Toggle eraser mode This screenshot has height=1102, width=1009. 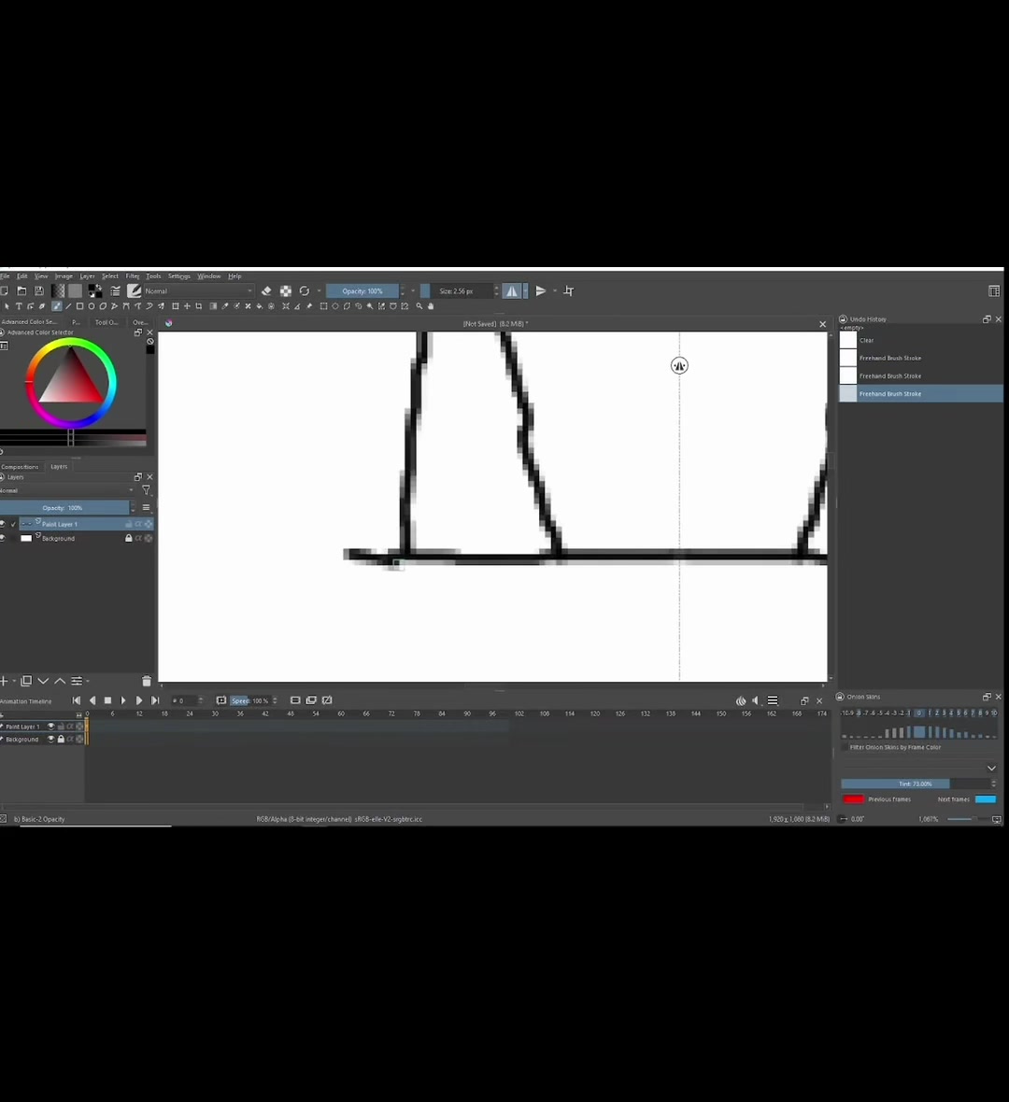point(265,291)
